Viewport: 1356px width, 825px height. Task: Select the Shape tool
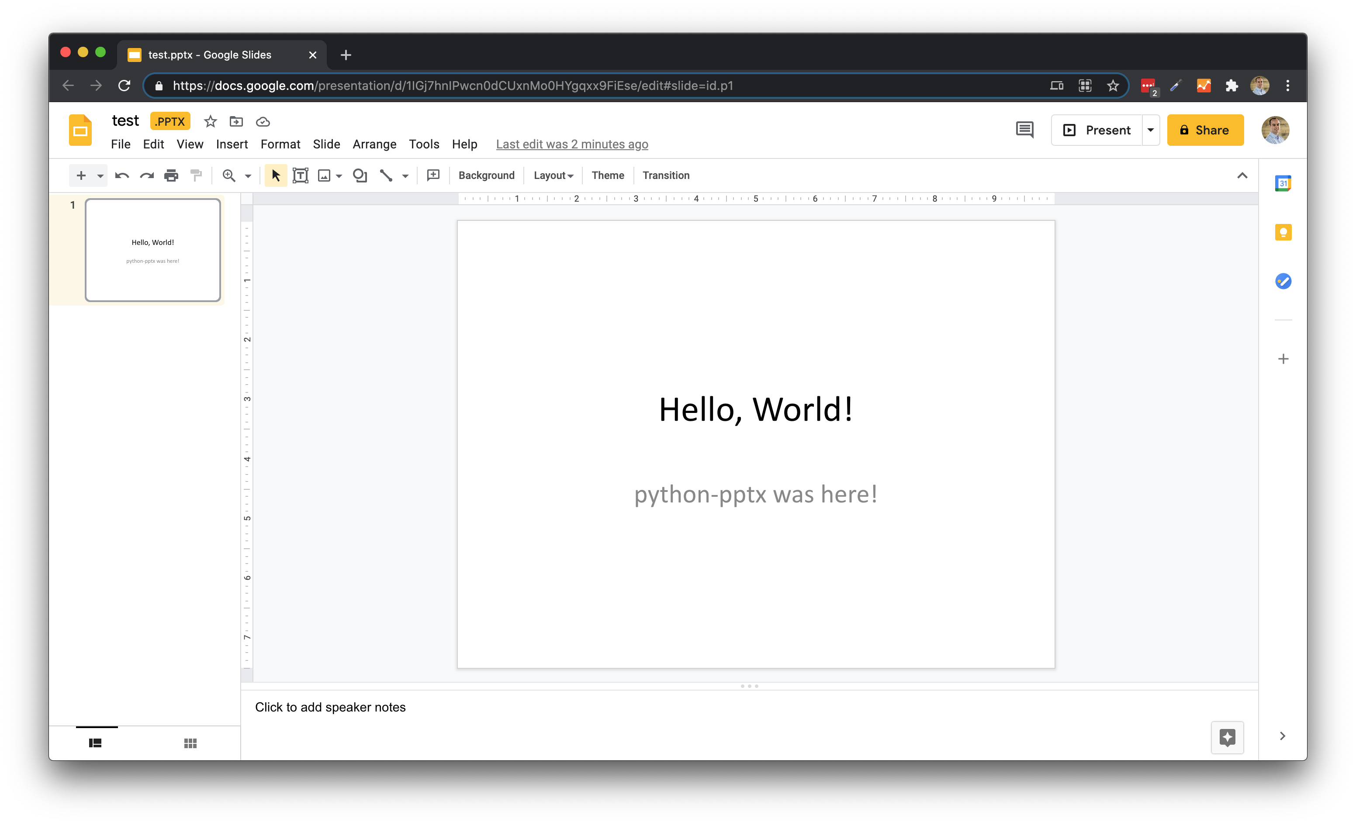(x=360, y=175)
